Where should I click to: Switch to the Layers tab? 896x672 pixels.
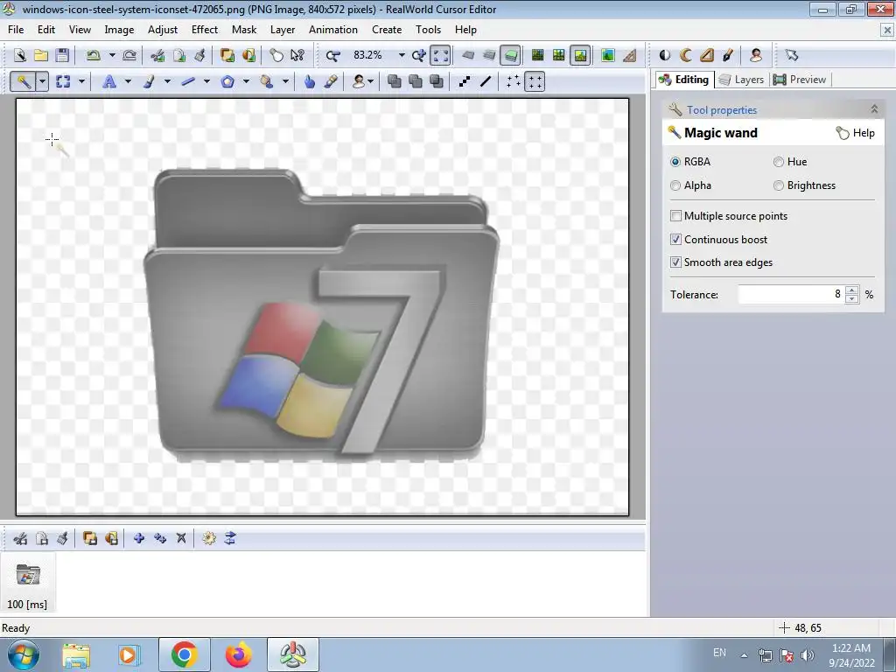[741, 80]
